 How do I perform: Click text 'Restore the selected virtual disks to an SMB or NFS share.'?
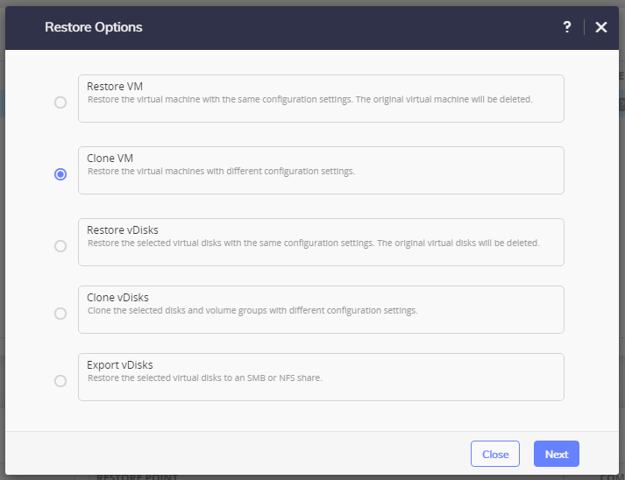pos(205,378)
